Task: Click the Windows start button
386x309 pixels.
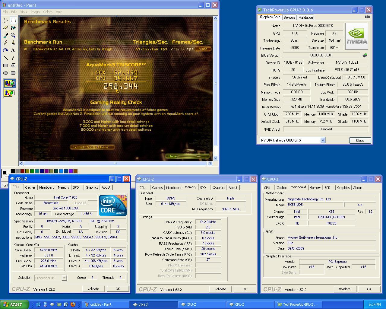Action: 14,304
